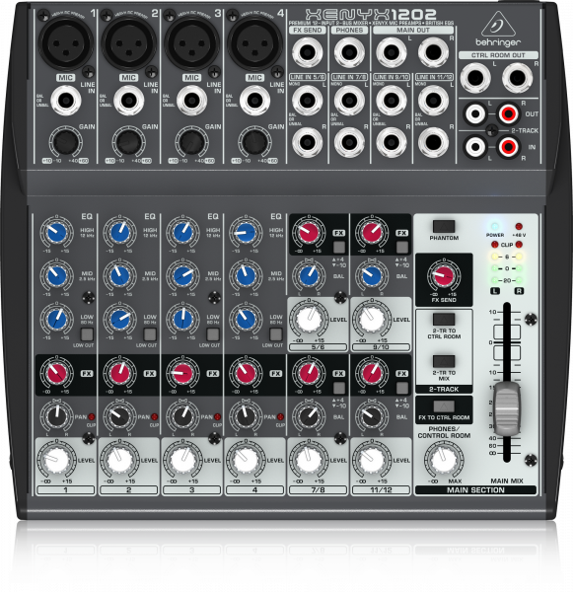The height and width of the screenshot is (592, 573).
Task: Click the red FX knob for channel 9/10
Action: pos(372,233)
